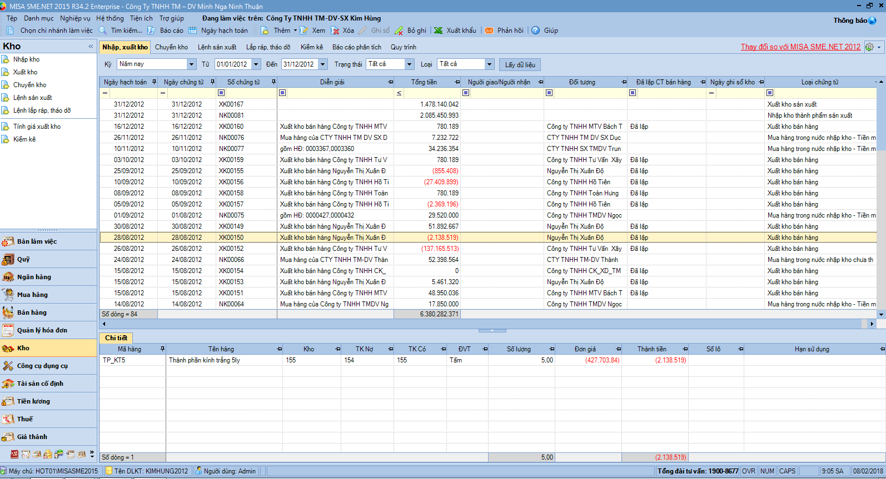The height and width of the screenshot is (479, 886).
Task: Click the Bỏ ghi unpost icon
Action: pyautogui.click(x=399, y=31)
